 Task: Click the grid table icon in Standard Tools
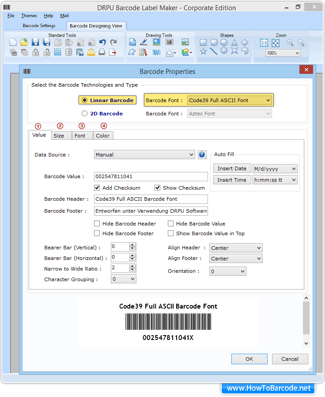tap(58, 52)
